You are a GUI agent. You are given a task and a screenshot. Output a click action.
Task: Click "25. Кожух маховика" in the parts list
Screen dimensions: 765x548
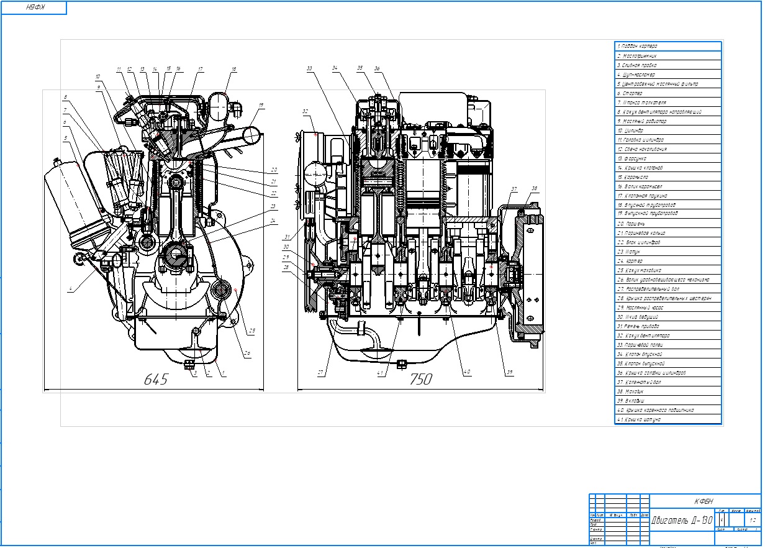pyautogui.click(x=668, y=270)
